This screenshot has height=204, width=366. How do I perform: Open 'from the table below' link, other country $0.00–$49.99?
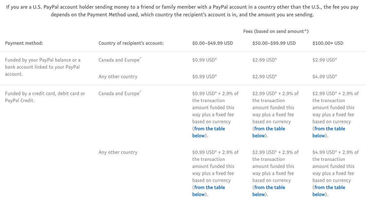(209, 191)
